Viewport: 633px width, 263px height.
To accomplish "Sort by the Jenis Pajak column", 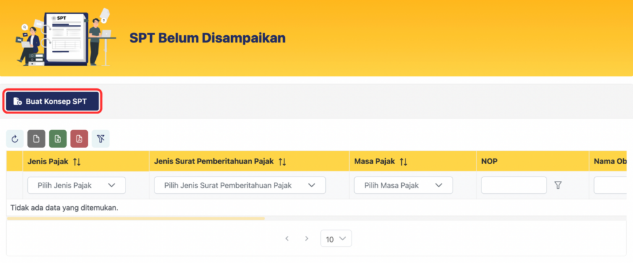I will click(x=77, y=162).
